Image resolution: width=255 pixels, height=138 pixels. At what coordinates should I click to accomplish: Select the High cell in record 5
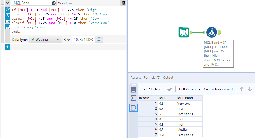click(x=189, y=124)
